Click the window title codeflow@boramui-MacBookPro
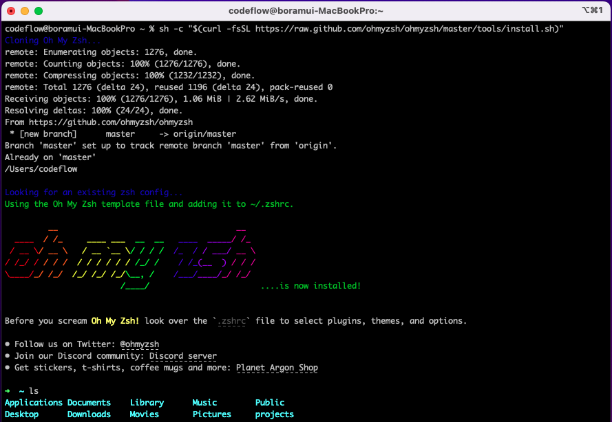 point(306,11)
